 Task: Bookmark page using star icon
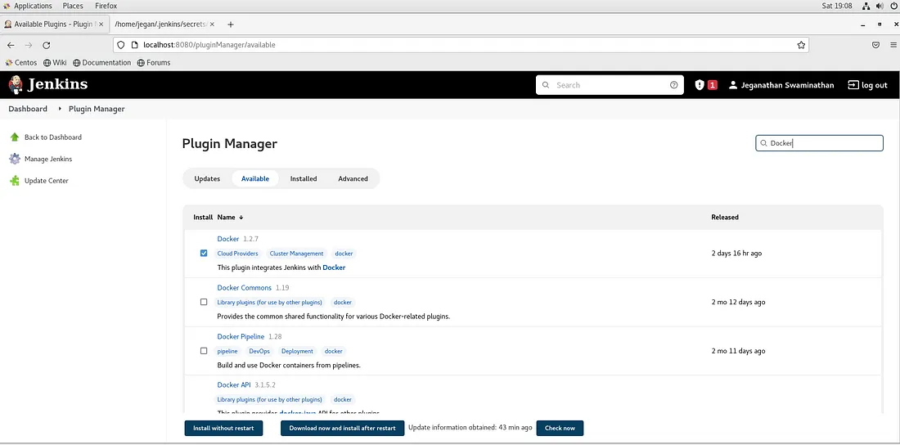[x=801, y=45]
